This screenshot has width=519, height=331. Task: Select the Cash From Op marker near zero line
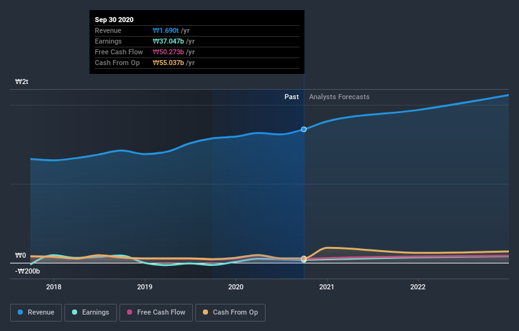[303, 258]
